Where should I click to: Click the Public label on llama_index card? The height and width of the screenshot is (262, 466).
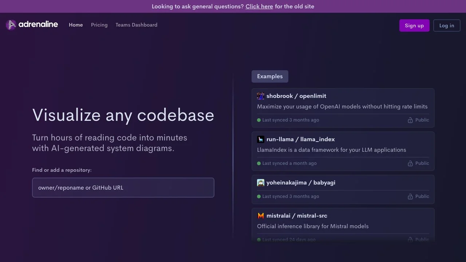point(422,163)
